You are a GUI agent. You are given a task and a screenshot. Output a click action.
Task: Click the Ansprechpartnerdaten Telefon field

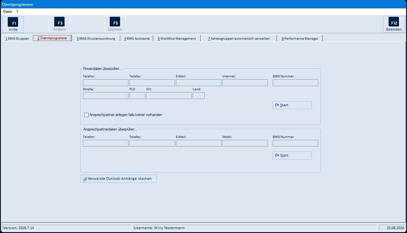click(x=106, y=143)
